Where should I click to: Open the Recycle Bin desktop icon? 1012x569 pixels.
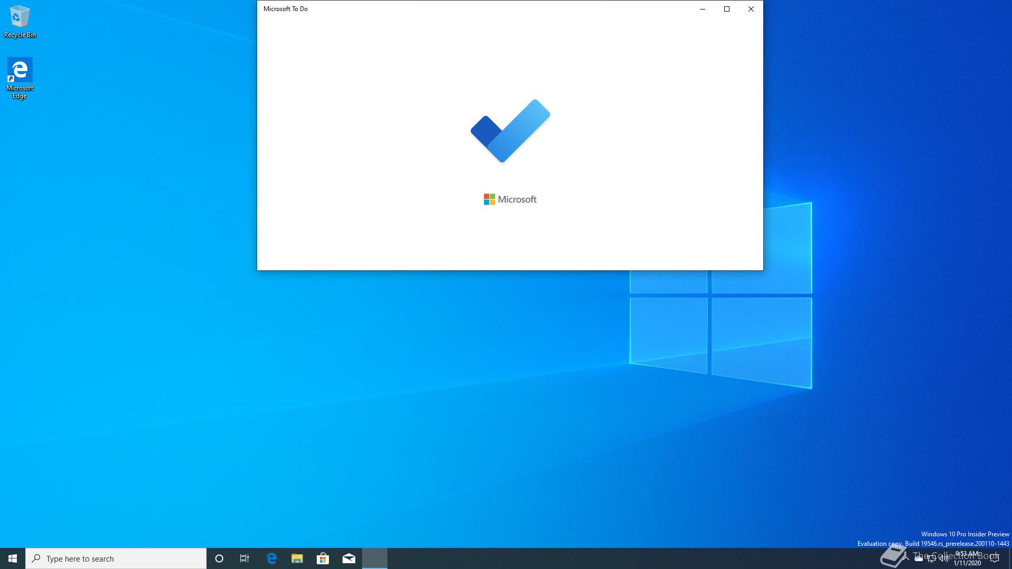20,22
